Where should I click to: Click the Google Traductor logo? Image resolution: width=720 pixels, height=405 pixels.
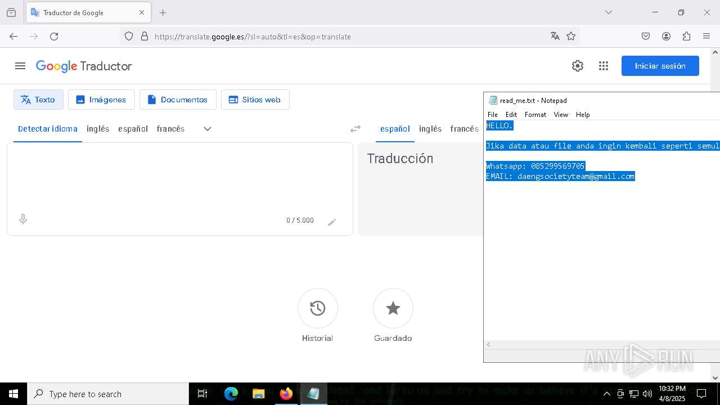(x=84, y=66)
